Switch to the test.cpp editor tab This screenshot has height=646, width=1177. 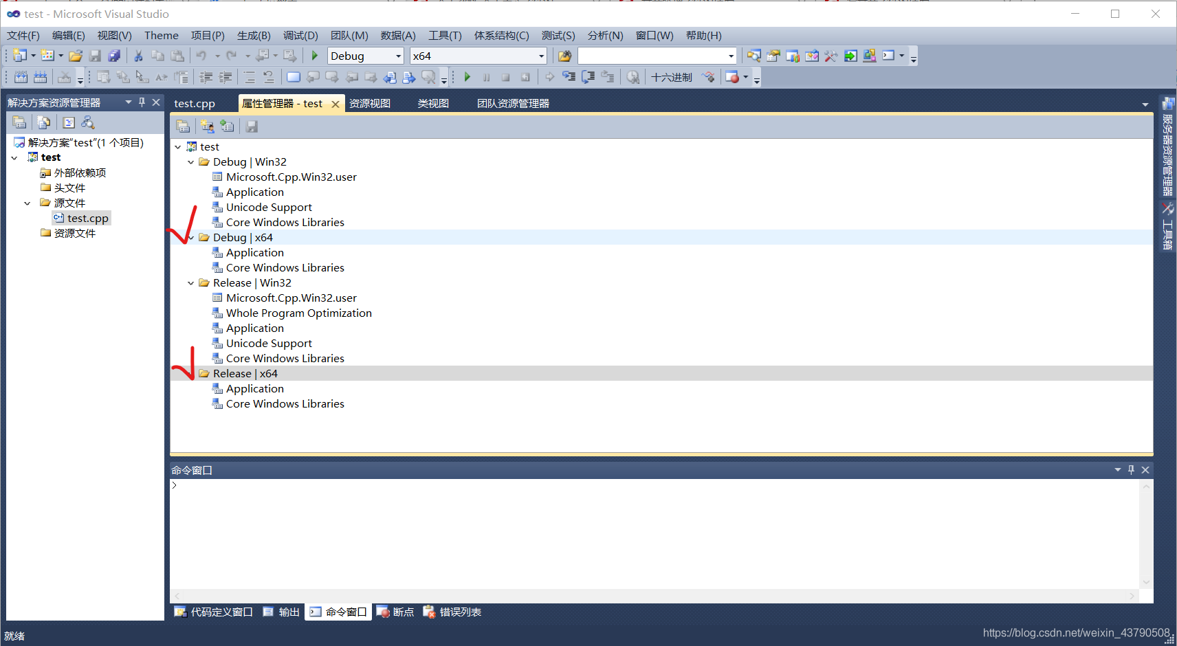click(195, 103)
